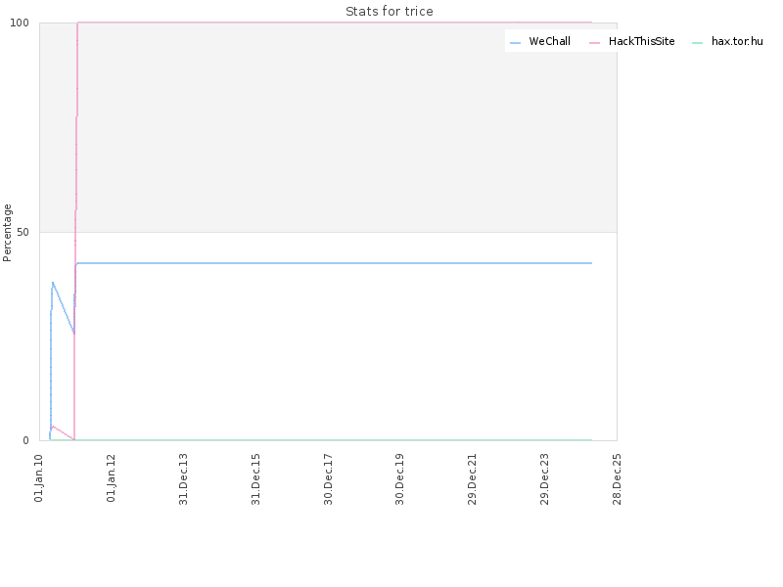Viewport: 783px width, 587px height.
Task: Select the hax.tor.hu legend label
Action: pyautogui.click(x=737, y=41)
